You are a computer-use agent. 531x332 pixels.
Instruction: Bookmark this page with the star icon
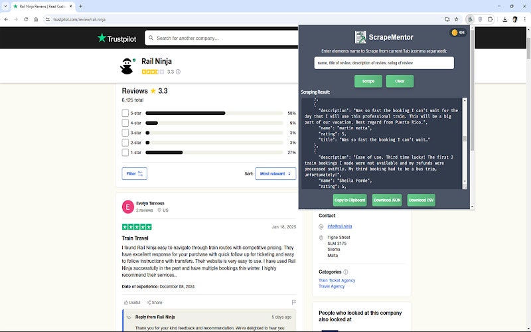coord(456,19)
